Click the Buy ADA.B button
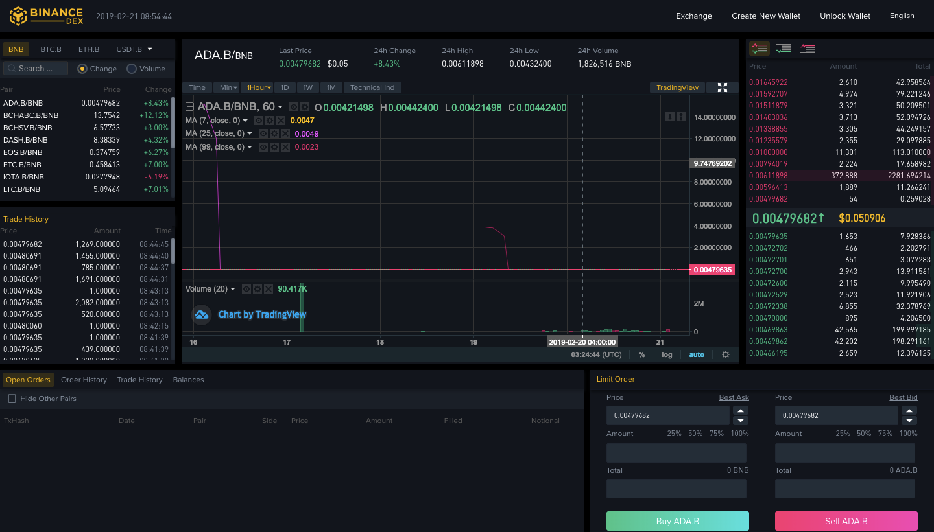This screenshot has width=934, height=532. click(x=677, y=521)
